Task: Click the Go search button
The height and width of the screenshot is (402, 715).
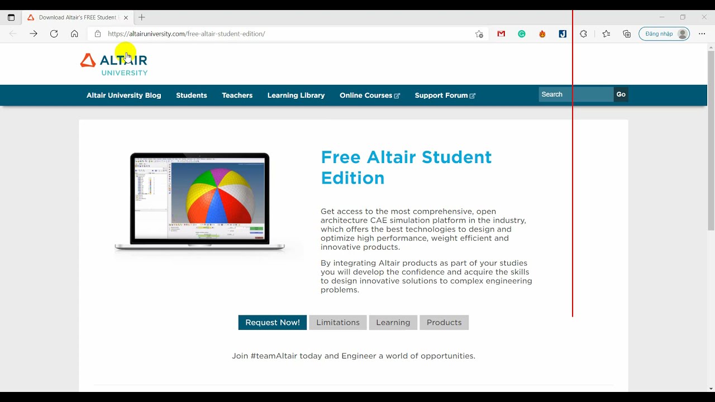Action: click(621, 94)
